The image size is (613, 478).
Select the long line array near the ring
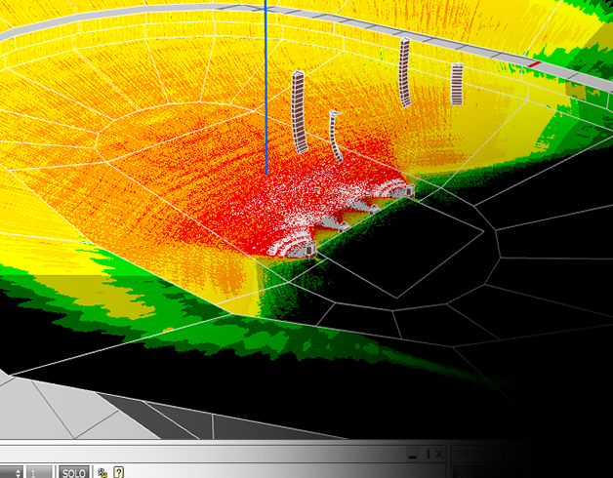[x=404, y=72]
